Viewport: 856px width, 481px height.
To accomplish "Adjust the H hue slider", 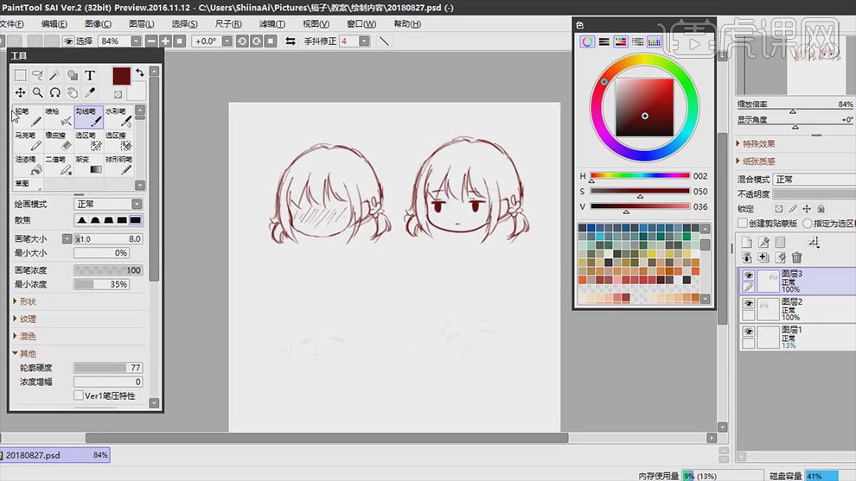I will [x=640, y=175].
